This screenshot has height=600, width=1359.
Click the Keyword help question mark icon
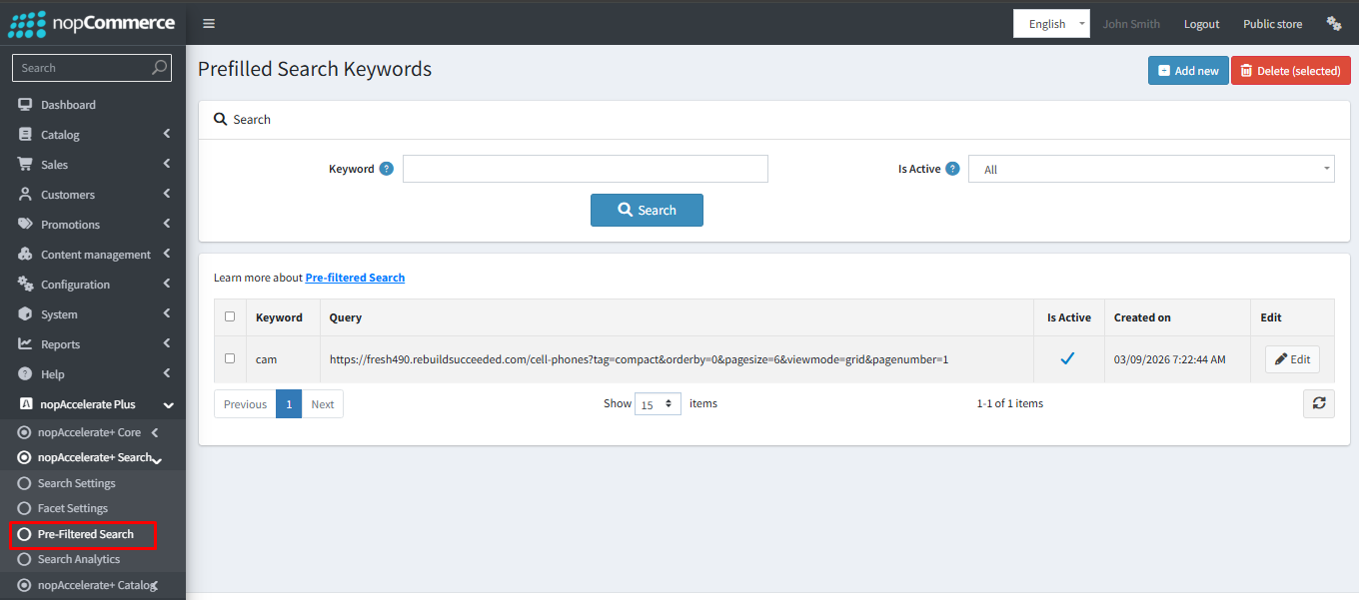tap(387, 169)
